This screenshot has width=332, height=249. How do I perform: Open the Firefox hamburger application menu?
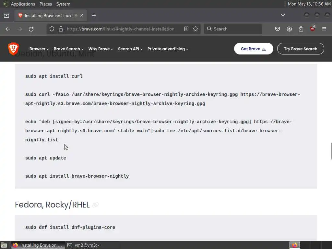[x=324, y=29]
